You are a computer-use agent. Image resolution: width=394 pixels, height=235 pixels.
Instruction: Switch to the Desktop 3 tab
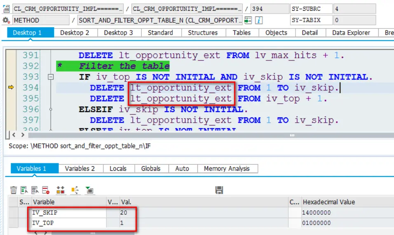[118, 33]
